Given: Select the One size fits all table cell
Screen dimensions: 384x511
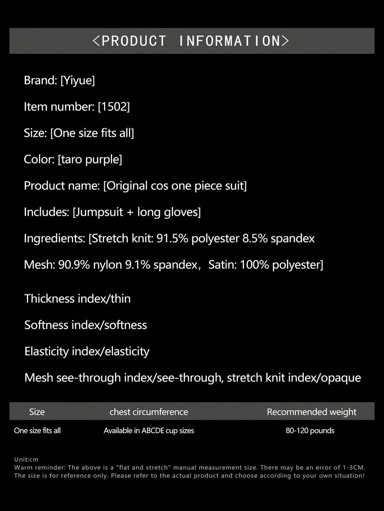Looking at the screenshot, I should pos(37,430).
